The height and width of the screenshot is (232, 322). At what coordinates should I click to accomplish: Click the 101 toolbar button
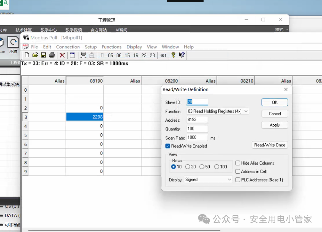(x=163, y=55)
